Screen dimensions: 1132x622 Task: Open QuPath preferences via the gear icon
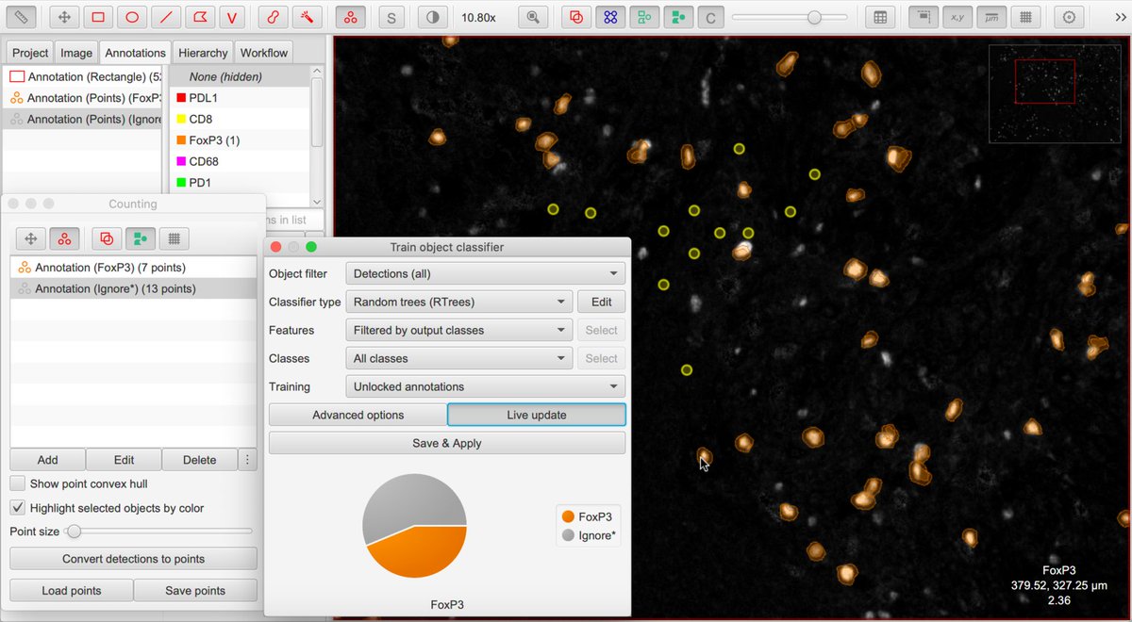(1069, 16)
